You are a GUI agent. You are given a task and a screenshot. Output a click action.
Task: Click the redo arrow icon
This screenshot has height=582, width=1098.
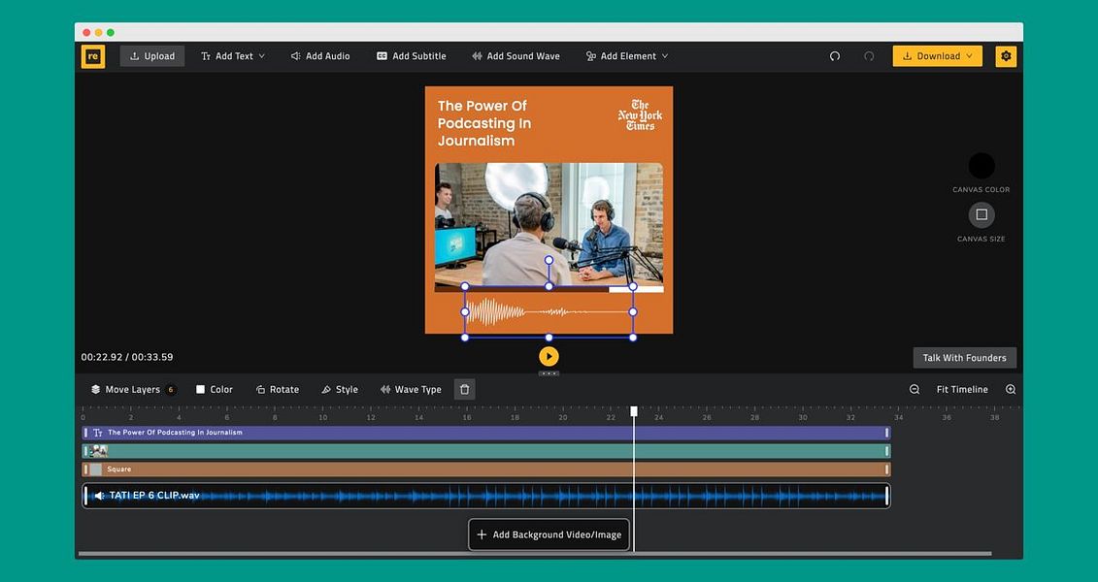click(x=869, y=56)
